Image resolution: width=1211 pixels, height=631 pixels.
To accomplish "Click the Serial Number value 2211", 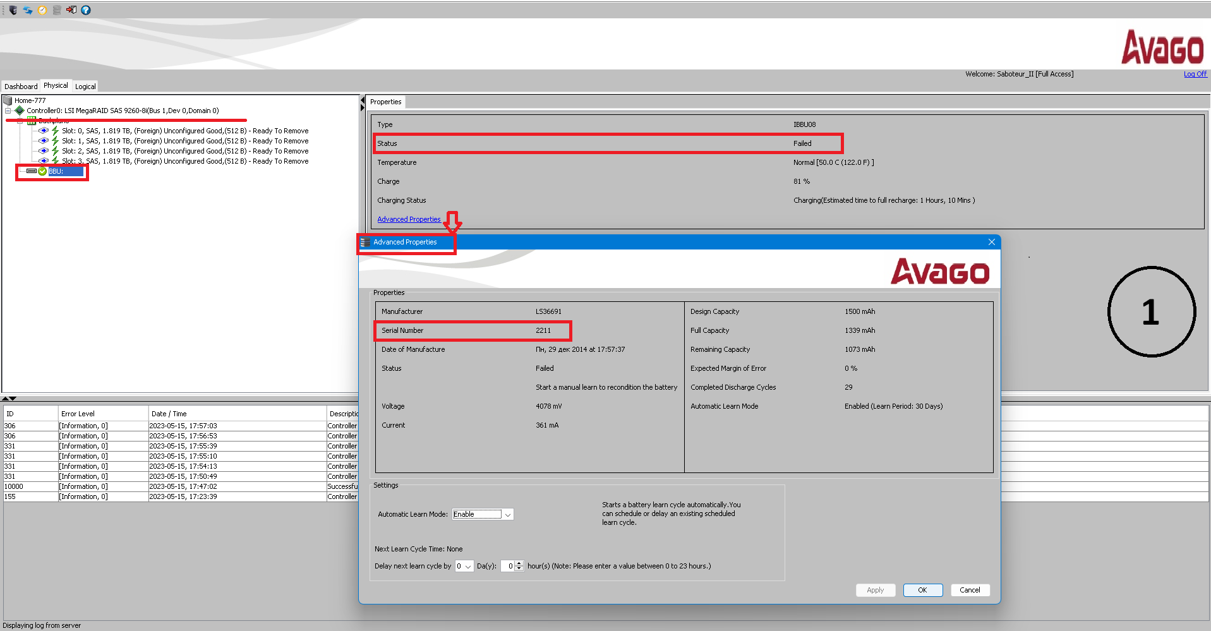I will (x=543, y=330).
